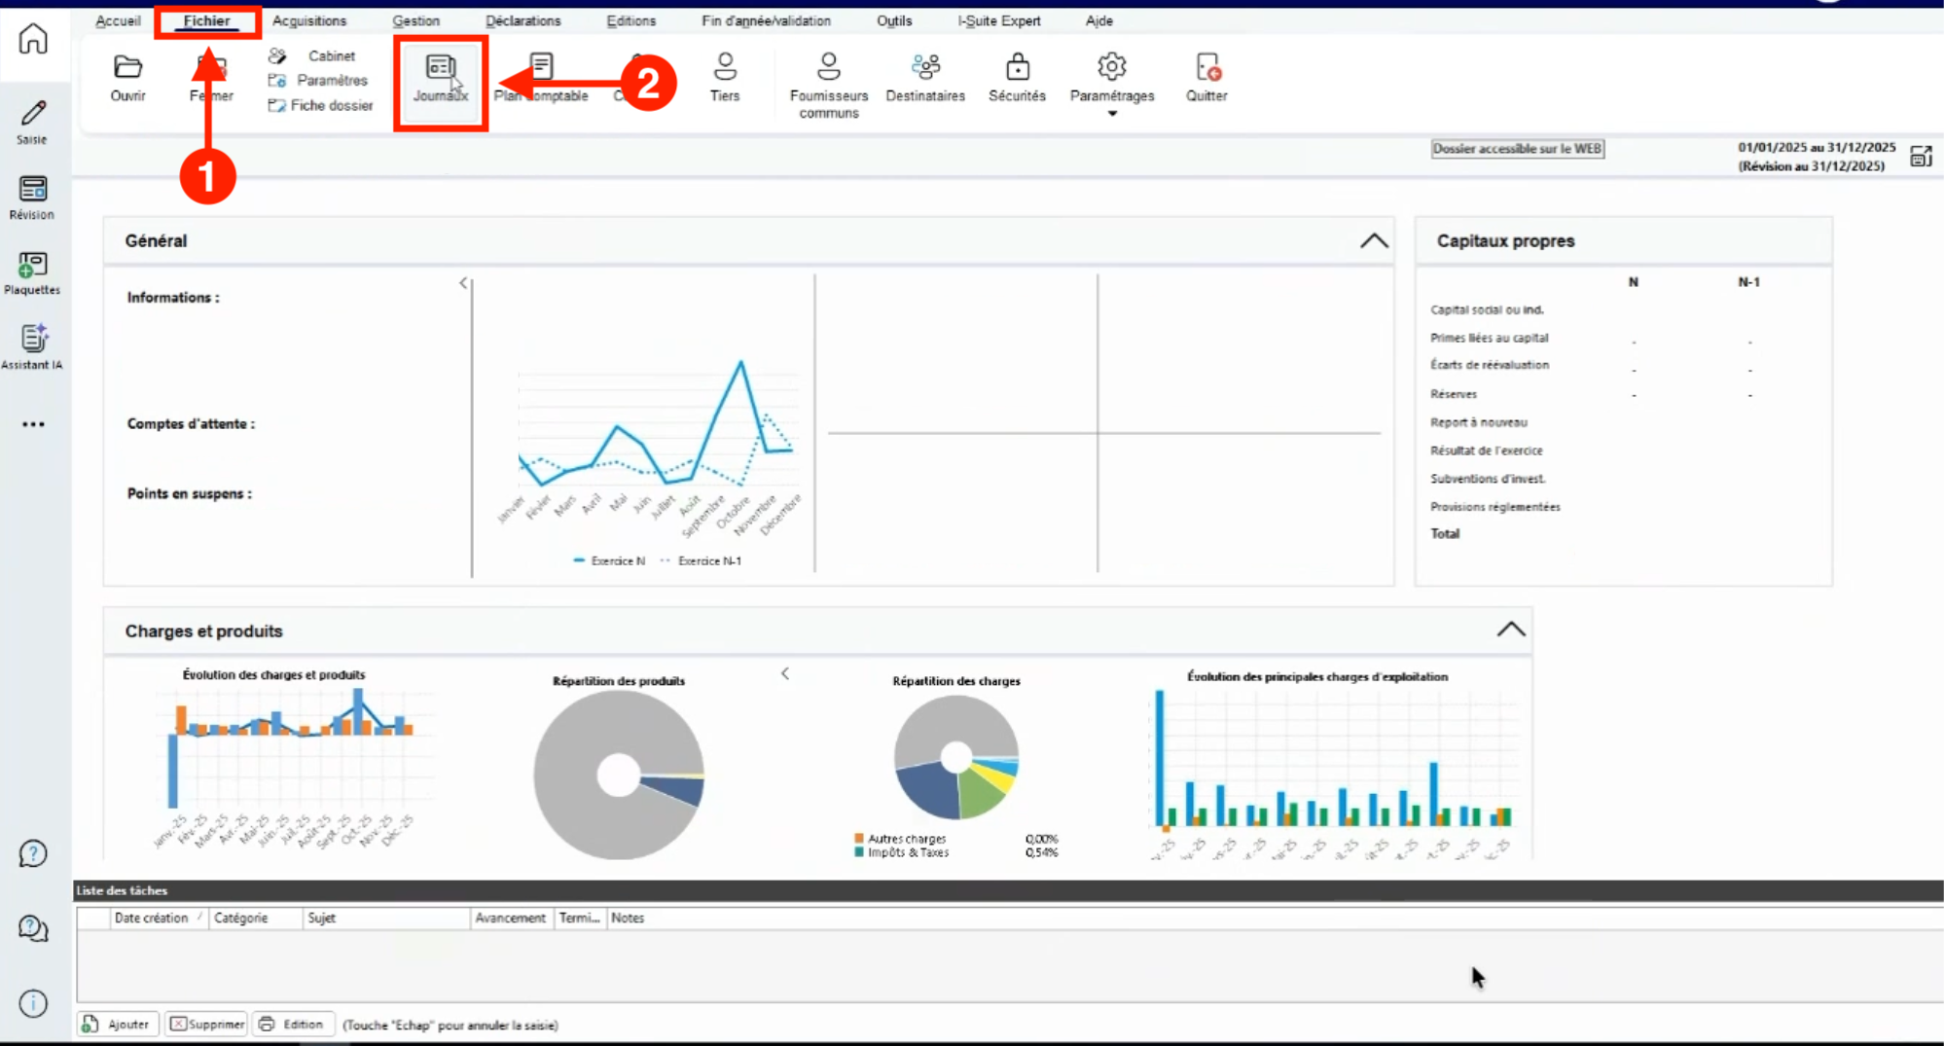Show more sidebar options (three dots)

(33, 424)
